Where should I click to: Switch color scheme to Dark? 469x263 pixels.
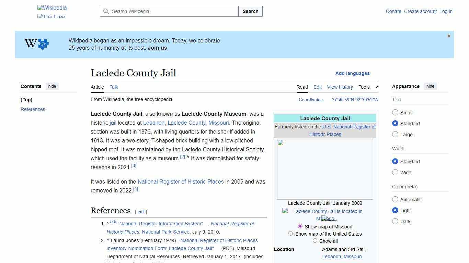point(395,221)
